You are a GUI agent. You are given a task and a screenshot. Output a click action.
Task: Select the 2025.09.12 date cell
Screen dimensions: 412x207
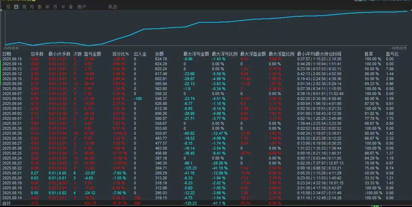[12, 74]
